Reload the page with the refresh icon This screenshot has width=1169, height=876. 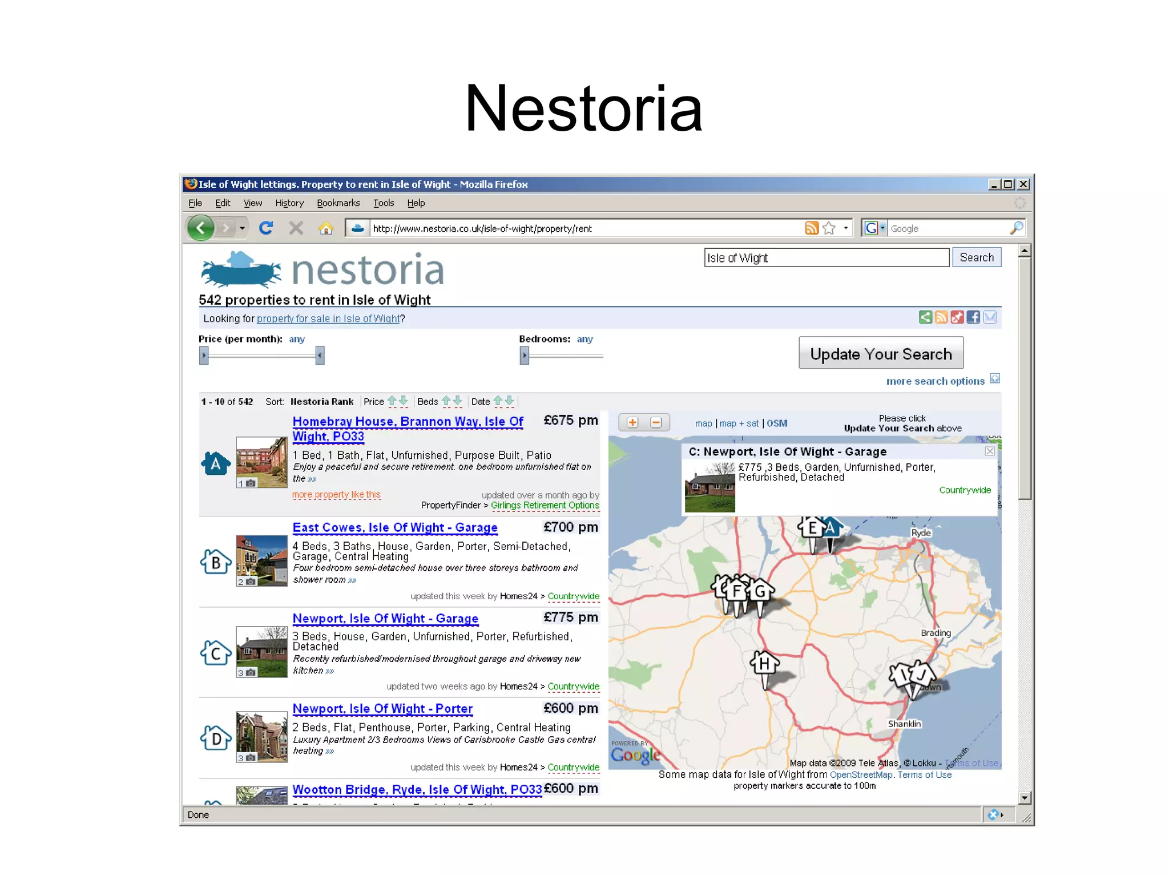pyautogui.click(x=266, y=228)
